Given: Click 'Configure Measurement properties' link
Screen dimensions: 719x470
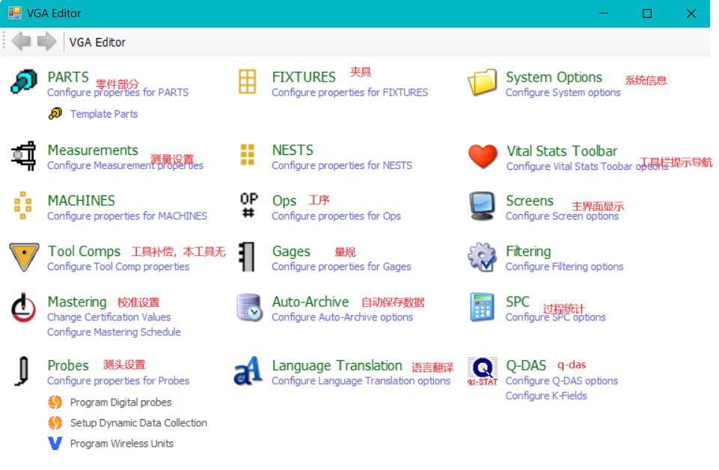Looking at the screenshot, I should pos(125,165).
